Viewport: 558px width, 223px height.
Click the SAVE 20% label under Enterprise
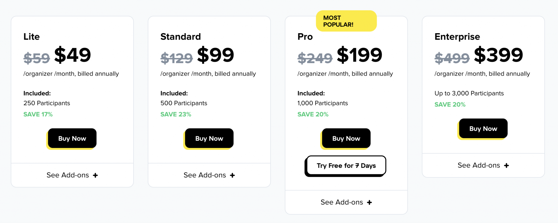450,104
